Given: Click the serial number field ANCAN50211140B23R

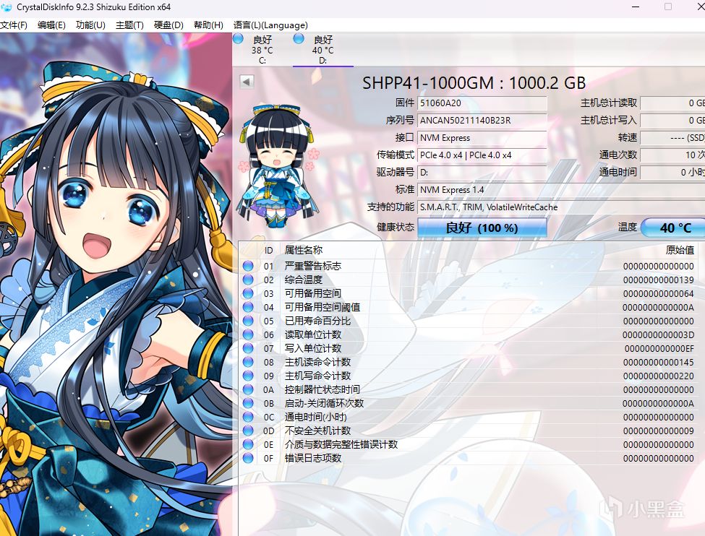Looking at the screenshot, I should (482, 121).
